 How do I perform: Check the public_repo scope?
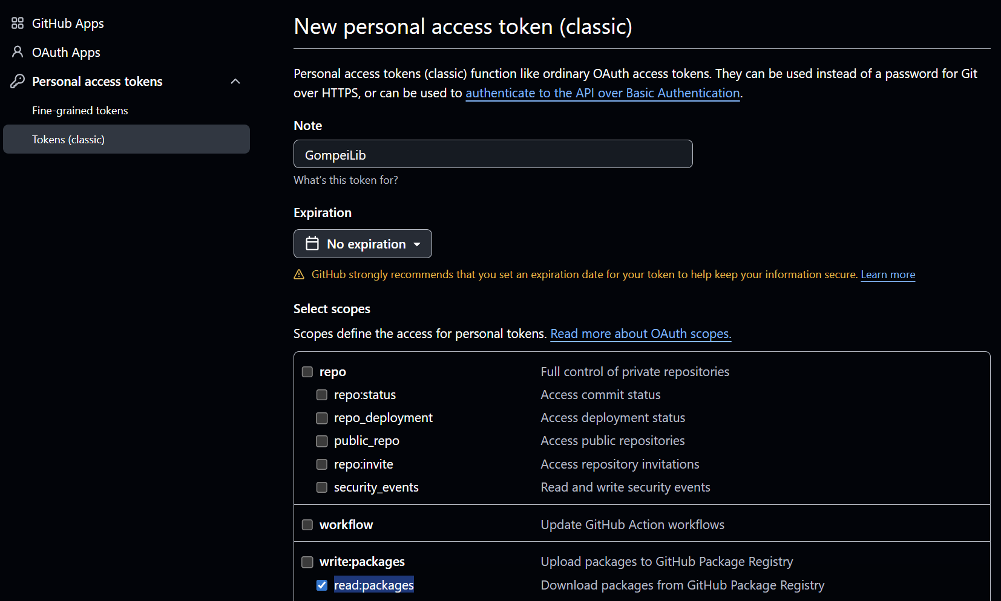(x=321, y=441)
